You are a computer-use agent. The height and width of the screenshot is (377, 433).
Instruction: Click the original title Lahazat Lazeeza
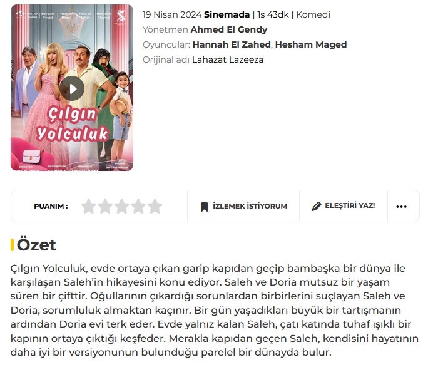pos(228,59)
